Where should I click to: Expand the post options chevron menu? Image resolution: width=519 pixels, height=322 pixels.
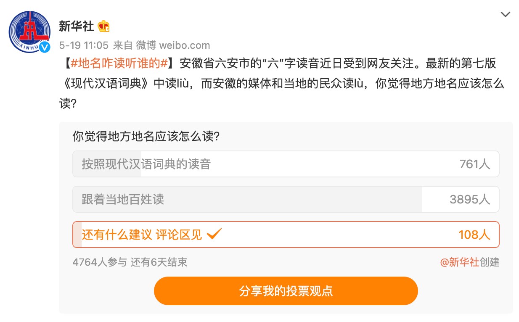pos(505,14)
